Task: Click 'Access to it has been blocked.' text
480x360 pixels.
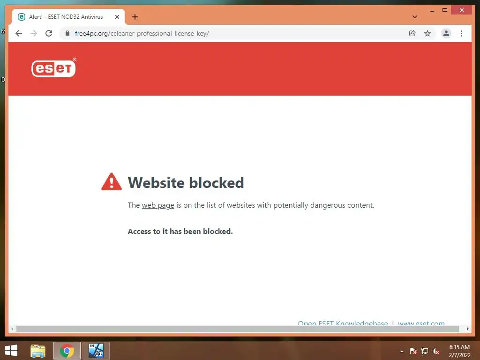Action: coord(180,232)
